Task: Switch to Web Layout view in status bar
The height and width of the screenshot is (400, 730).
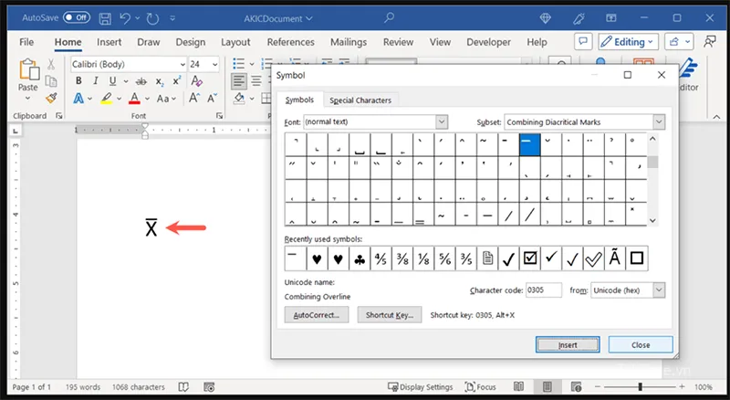Action: (x=577, y=386)
